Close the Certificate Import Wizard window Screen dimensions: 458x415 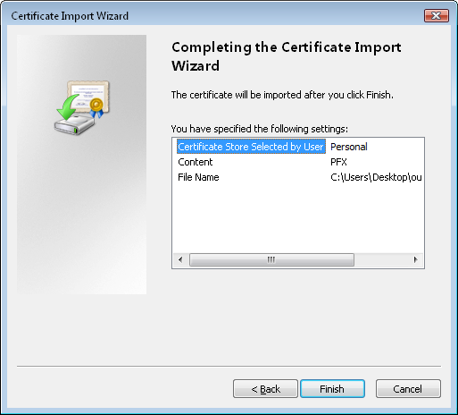437,15
